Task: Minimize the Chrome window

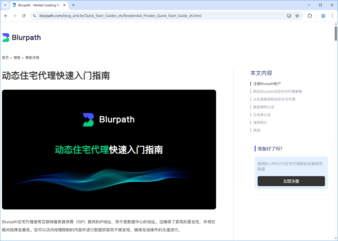Action: [309, 5]
